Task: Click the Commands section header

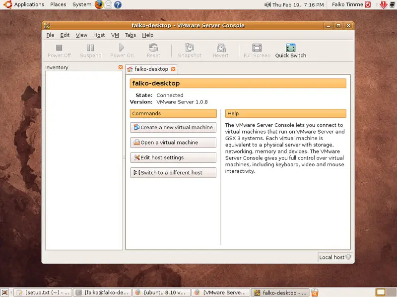Action: click(x=173, y=113)
